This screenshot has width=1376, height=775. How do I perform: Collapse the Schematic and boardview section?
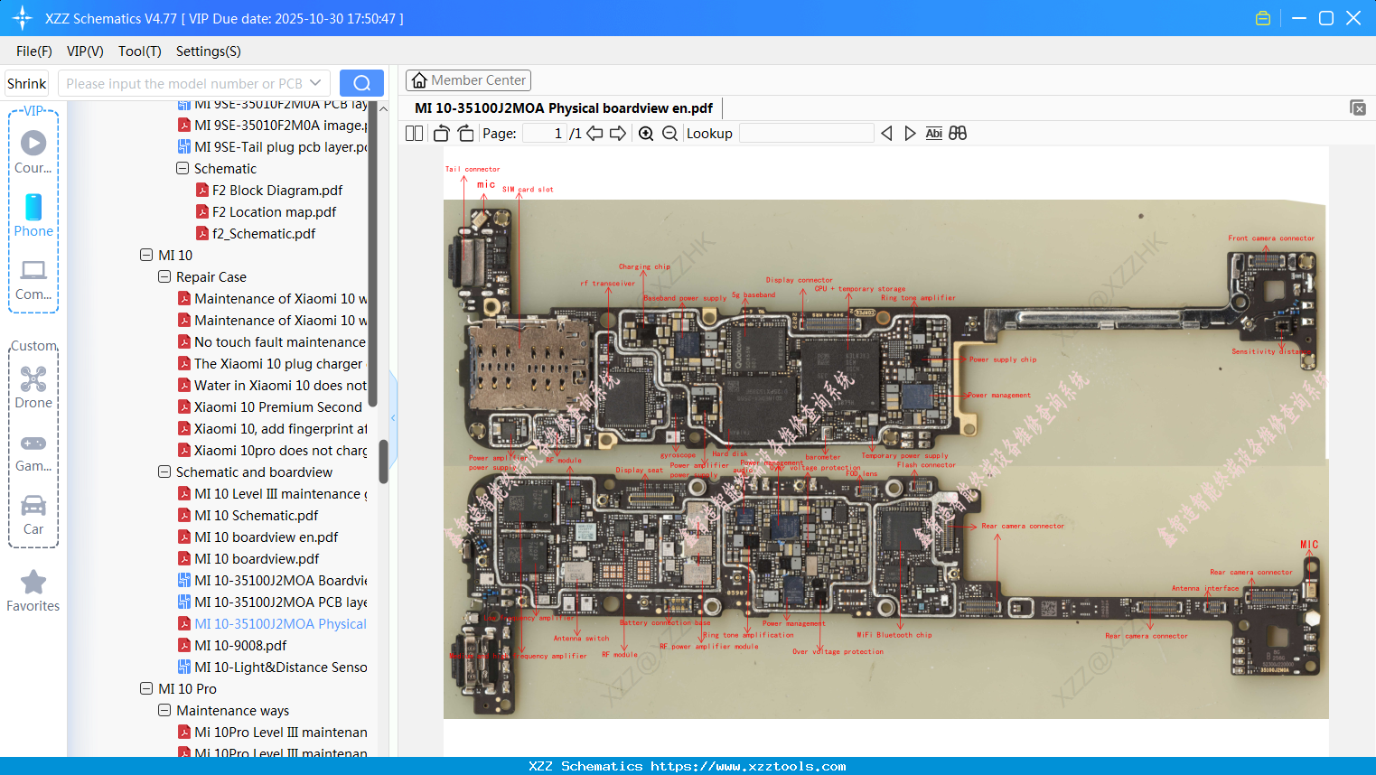tap(164, 472)
